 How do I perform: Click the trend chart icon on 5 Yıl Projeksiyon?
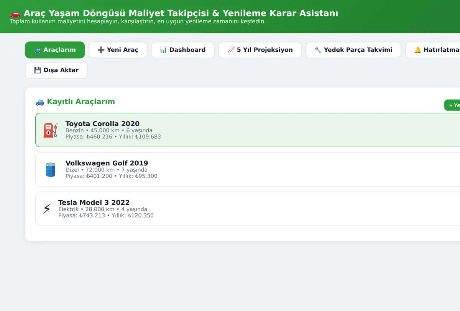pyautogui.click(x=231, y=50)
